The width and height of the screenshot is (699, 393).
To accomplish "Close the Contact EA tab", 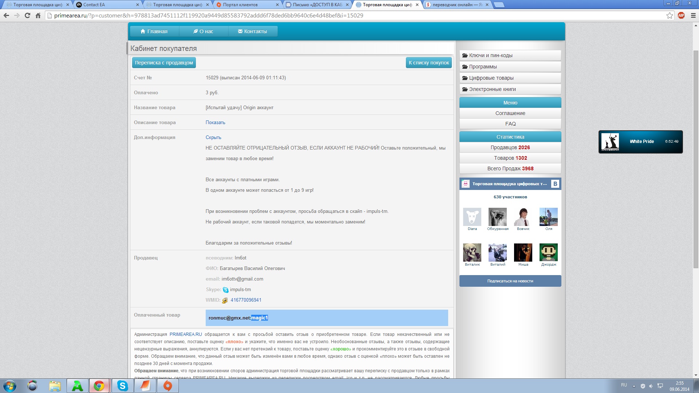I will 137,5.
